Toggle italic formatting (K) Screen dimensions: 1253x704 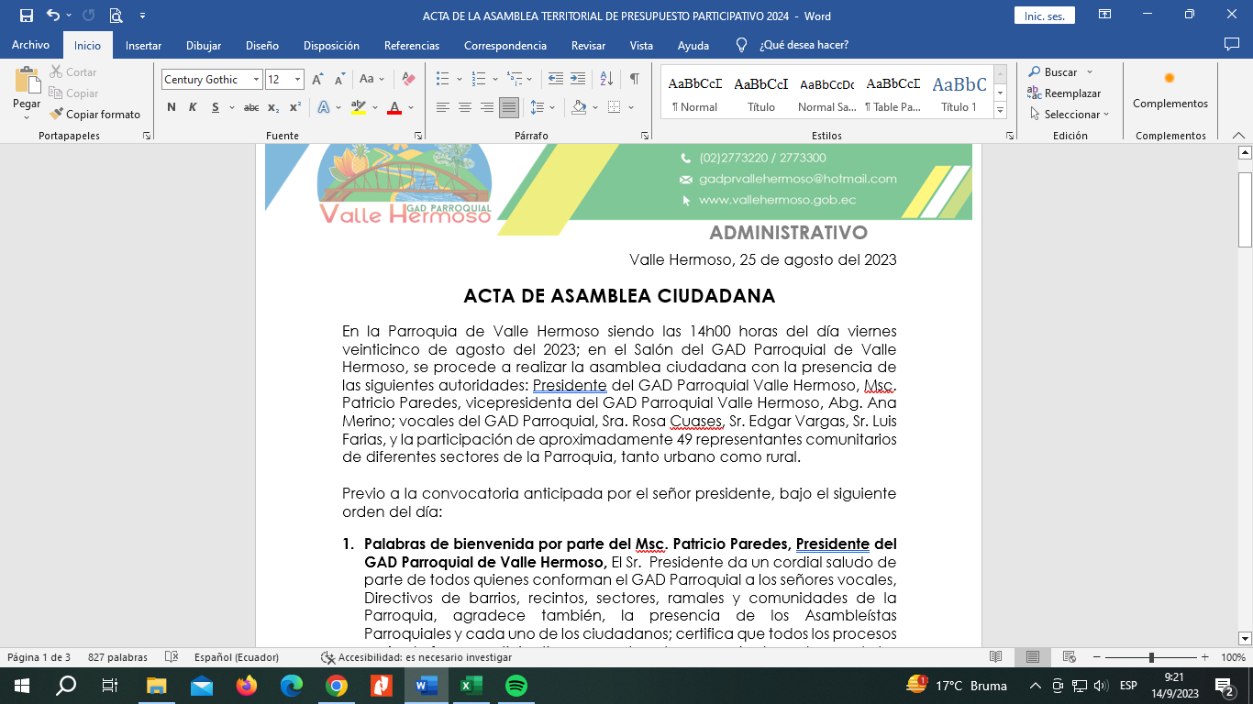point(193,107)
